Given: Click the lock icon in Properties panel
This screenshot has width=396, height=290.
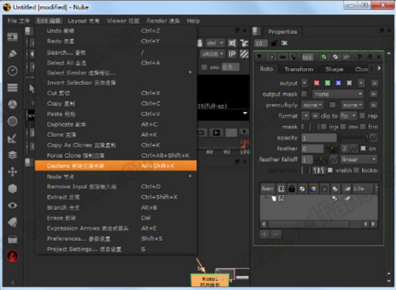Looking at the screenshot, I should click(274, 43).
